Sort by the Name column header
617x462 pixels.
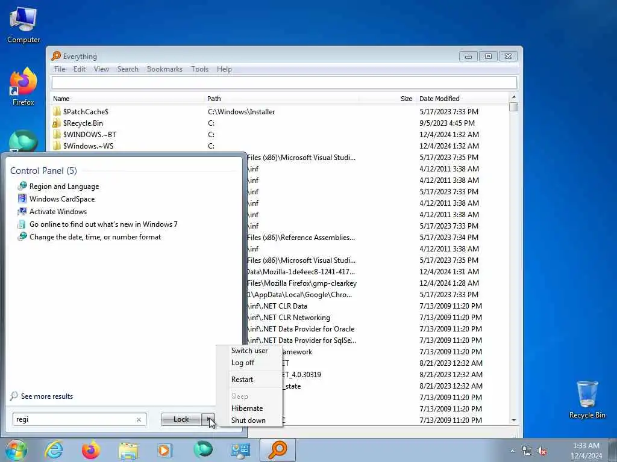128,99
